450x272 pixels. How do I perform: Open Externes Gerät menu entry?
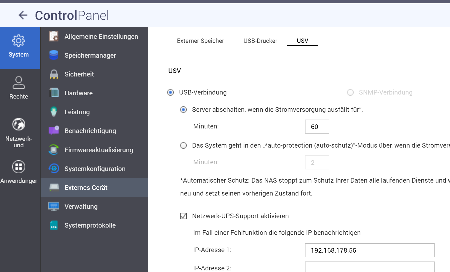coord(95,187)
